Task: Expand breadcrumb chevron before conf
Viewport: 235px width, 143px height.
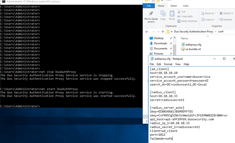Action: coord(216,31)
